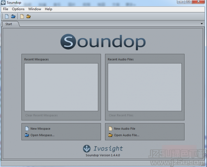Click the New Mixspace link
The image size is (207, 167).
pyautogui.click(x=40, y=129)
